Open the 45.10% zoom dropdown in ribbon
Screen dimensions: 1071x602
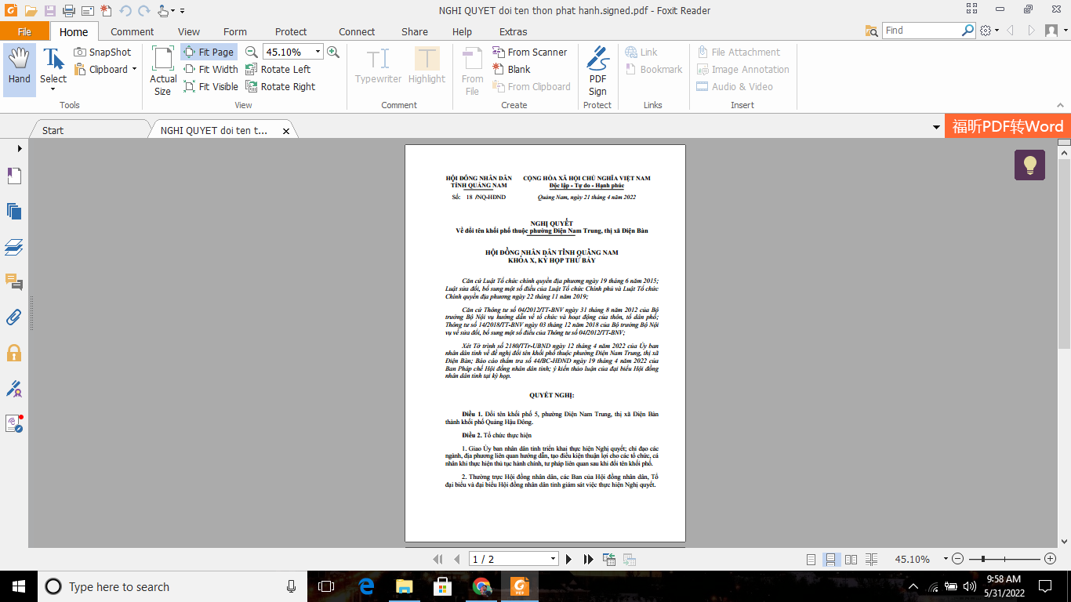(318, 52)
